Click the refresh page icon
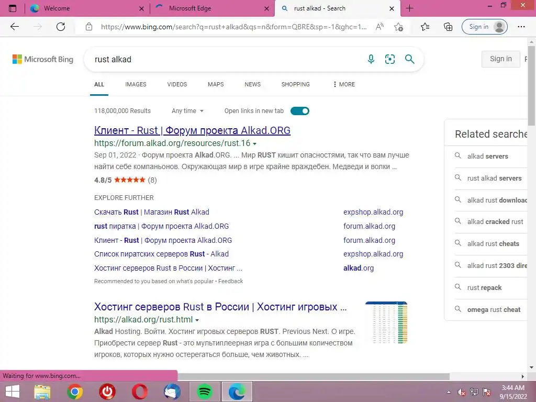The image size is (536, 402). (61, 27)
